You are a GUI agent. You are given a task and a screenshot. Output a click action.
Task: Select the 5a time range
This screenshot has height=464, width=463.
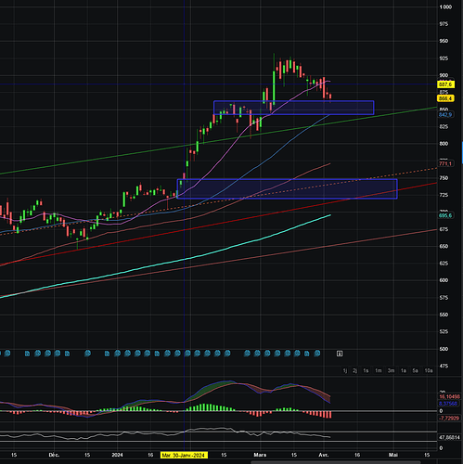[416, 370]
